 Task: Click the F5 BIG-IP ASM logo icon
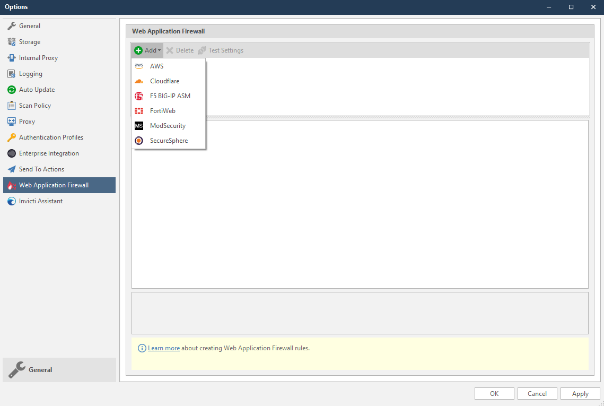pyautogui.click(x=139, y=96)
